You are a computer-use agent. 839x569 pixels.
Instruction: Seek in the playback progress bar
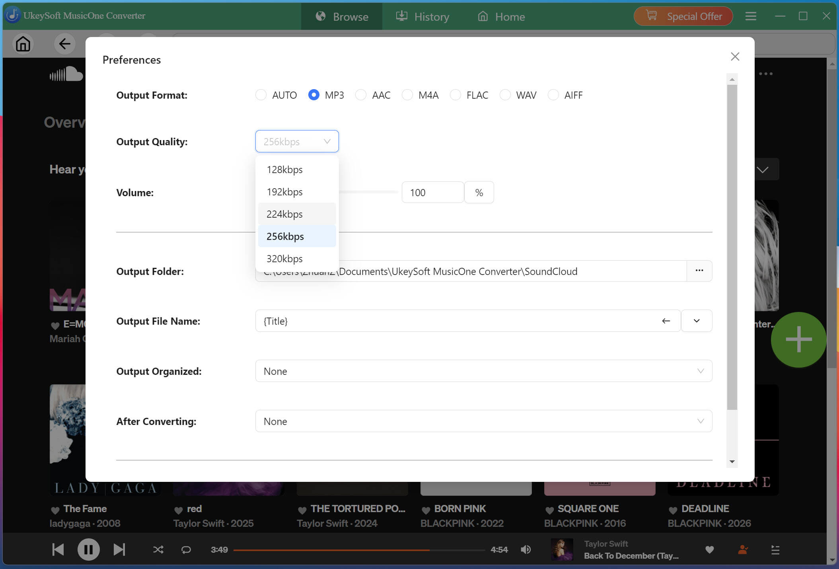point(359,550)
